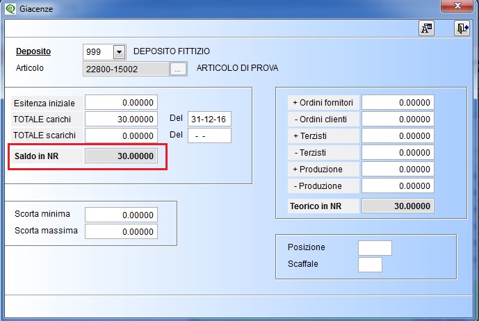Select the Scorta massima field
The height and width of the screenshot is (321, 479).
click(x=121, y=231)
